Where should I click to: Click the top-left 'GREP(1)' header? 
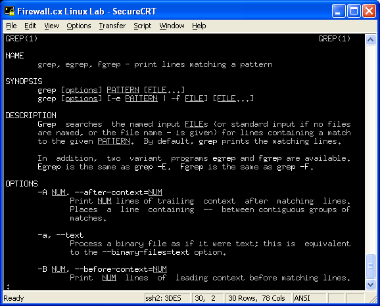(x=22, y=39)
